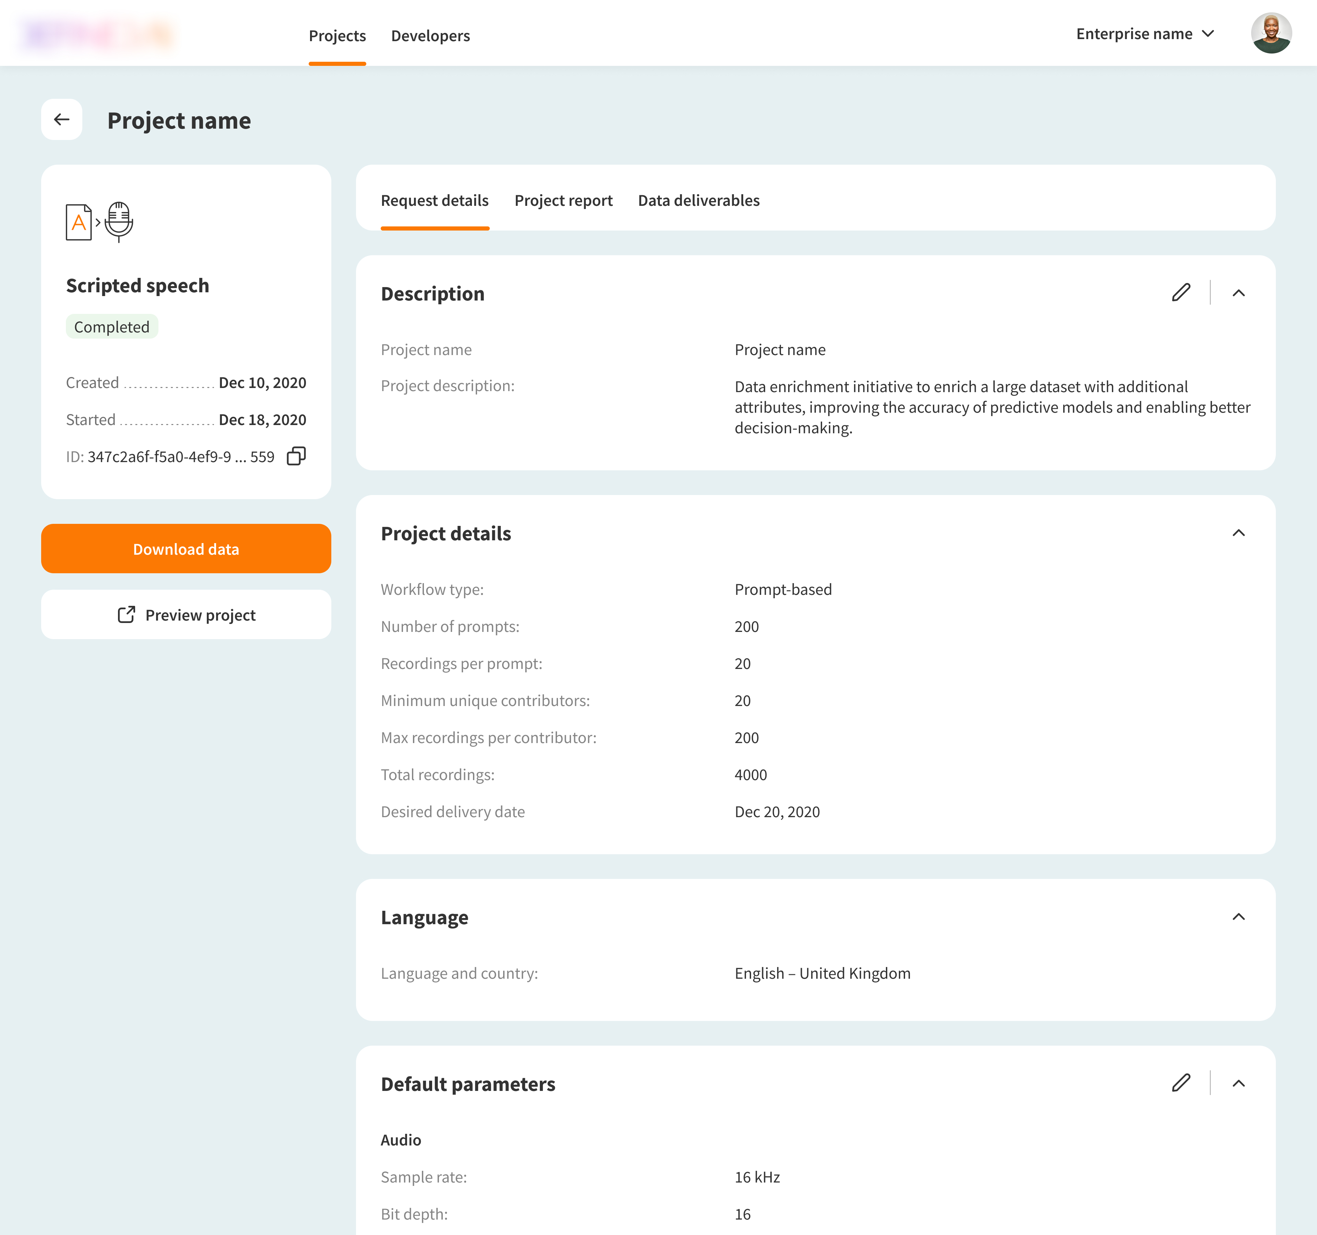
Task: Go to Developers in top navigation
Action: 430,36
